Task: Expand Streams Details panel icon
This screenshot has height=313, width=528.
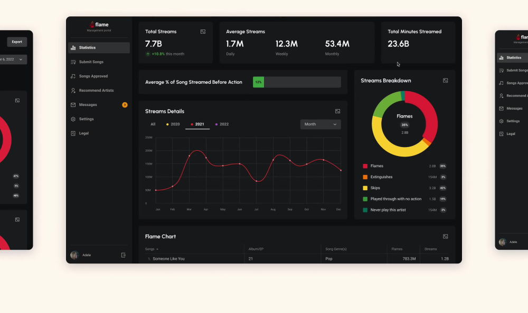Action: pyautogui.click(x=338, y=111)
